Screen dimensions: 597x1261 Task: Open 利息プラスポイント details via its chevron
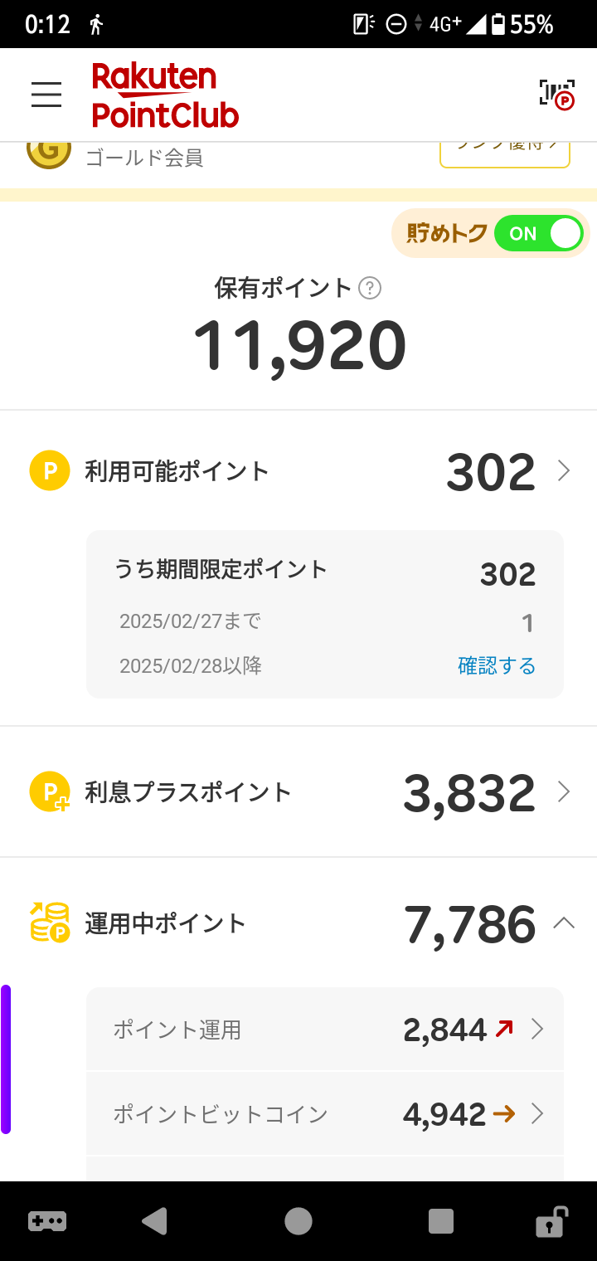[x=564, y=791]
